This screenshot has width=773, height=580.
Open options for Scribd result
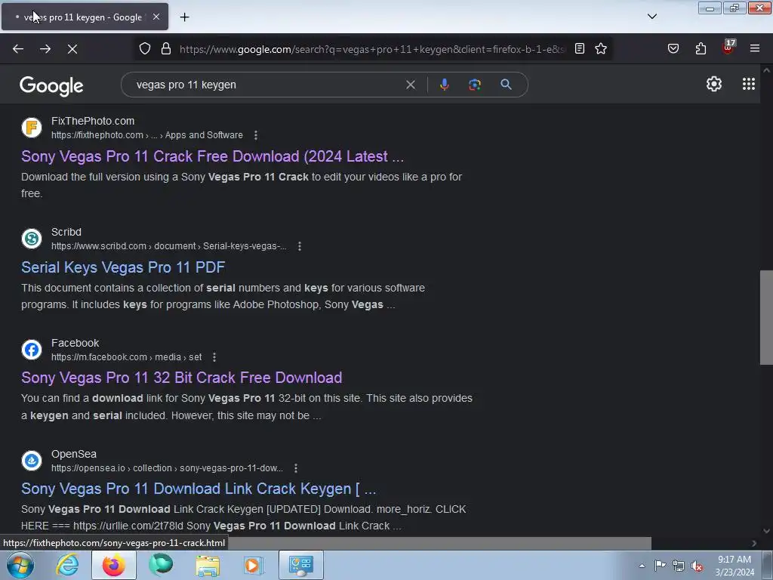coord(299,246)
